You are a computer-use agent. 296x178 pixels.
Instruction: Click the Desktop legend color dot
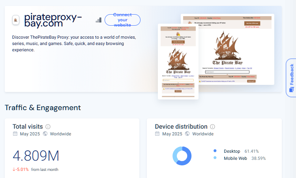pyautogui.click(x=215, y=151)
